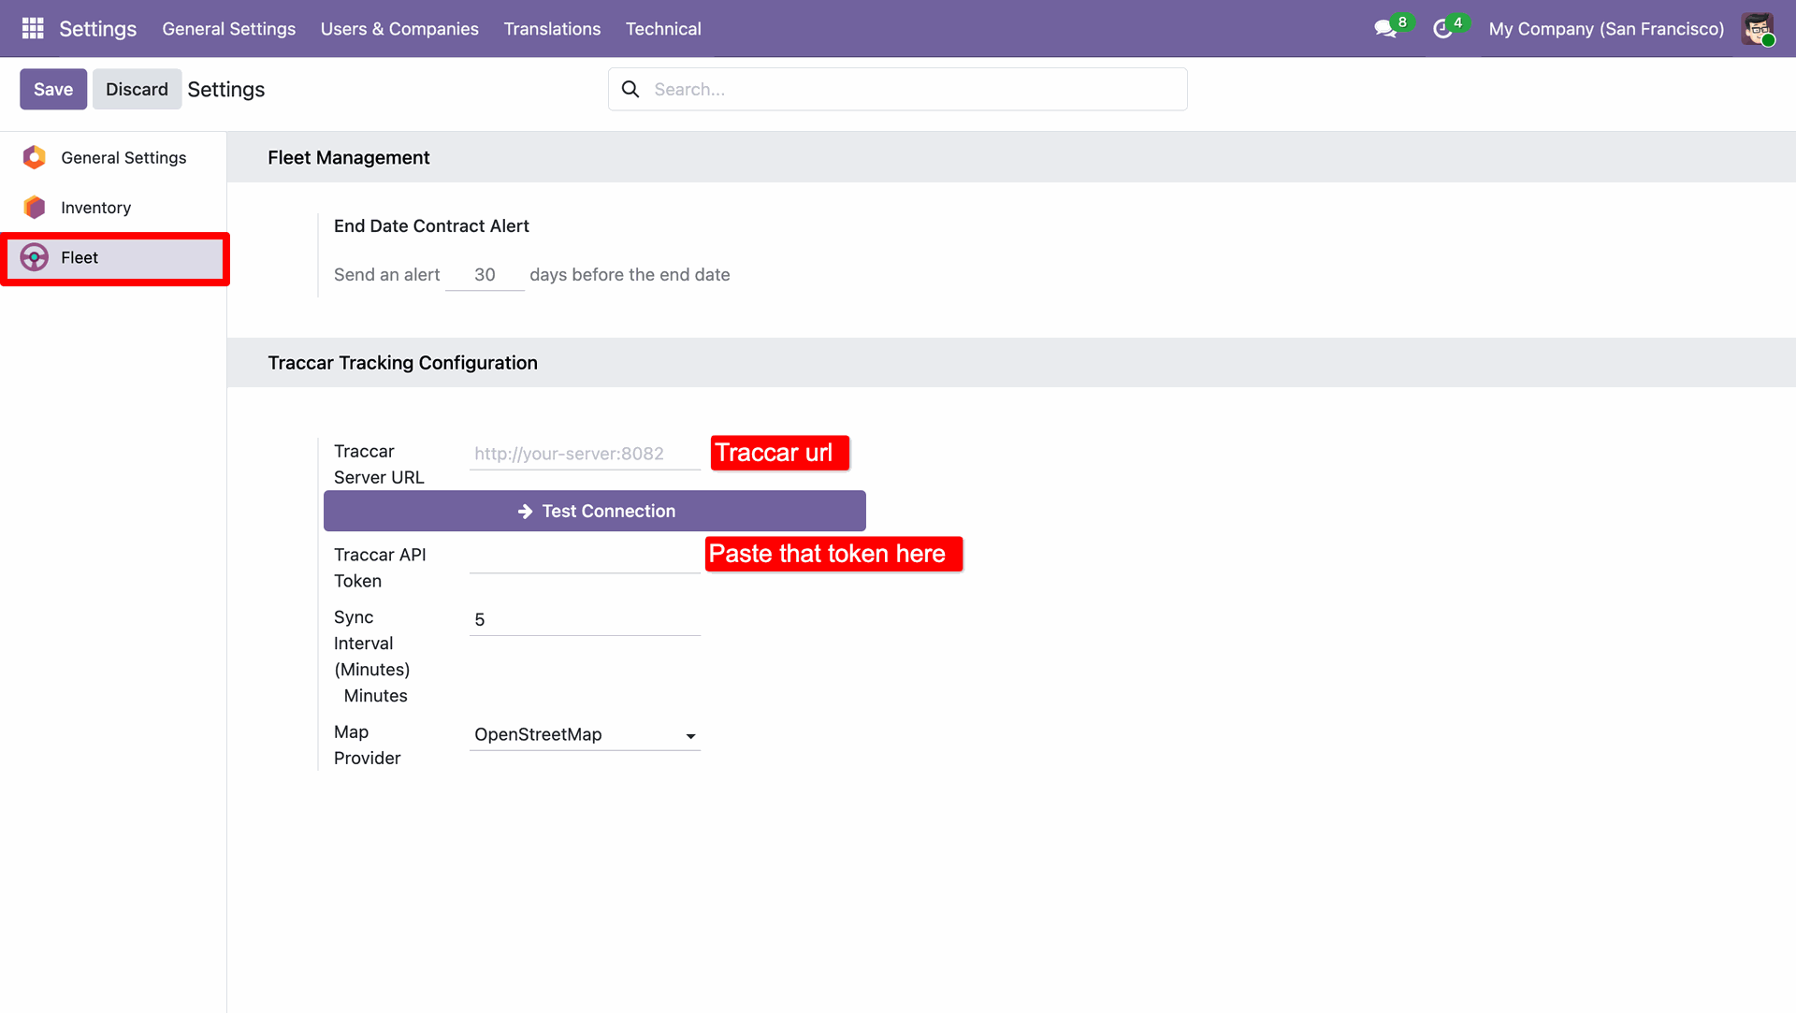Click the Traccar Tracking Configuration heading

[x=402, y=363]
